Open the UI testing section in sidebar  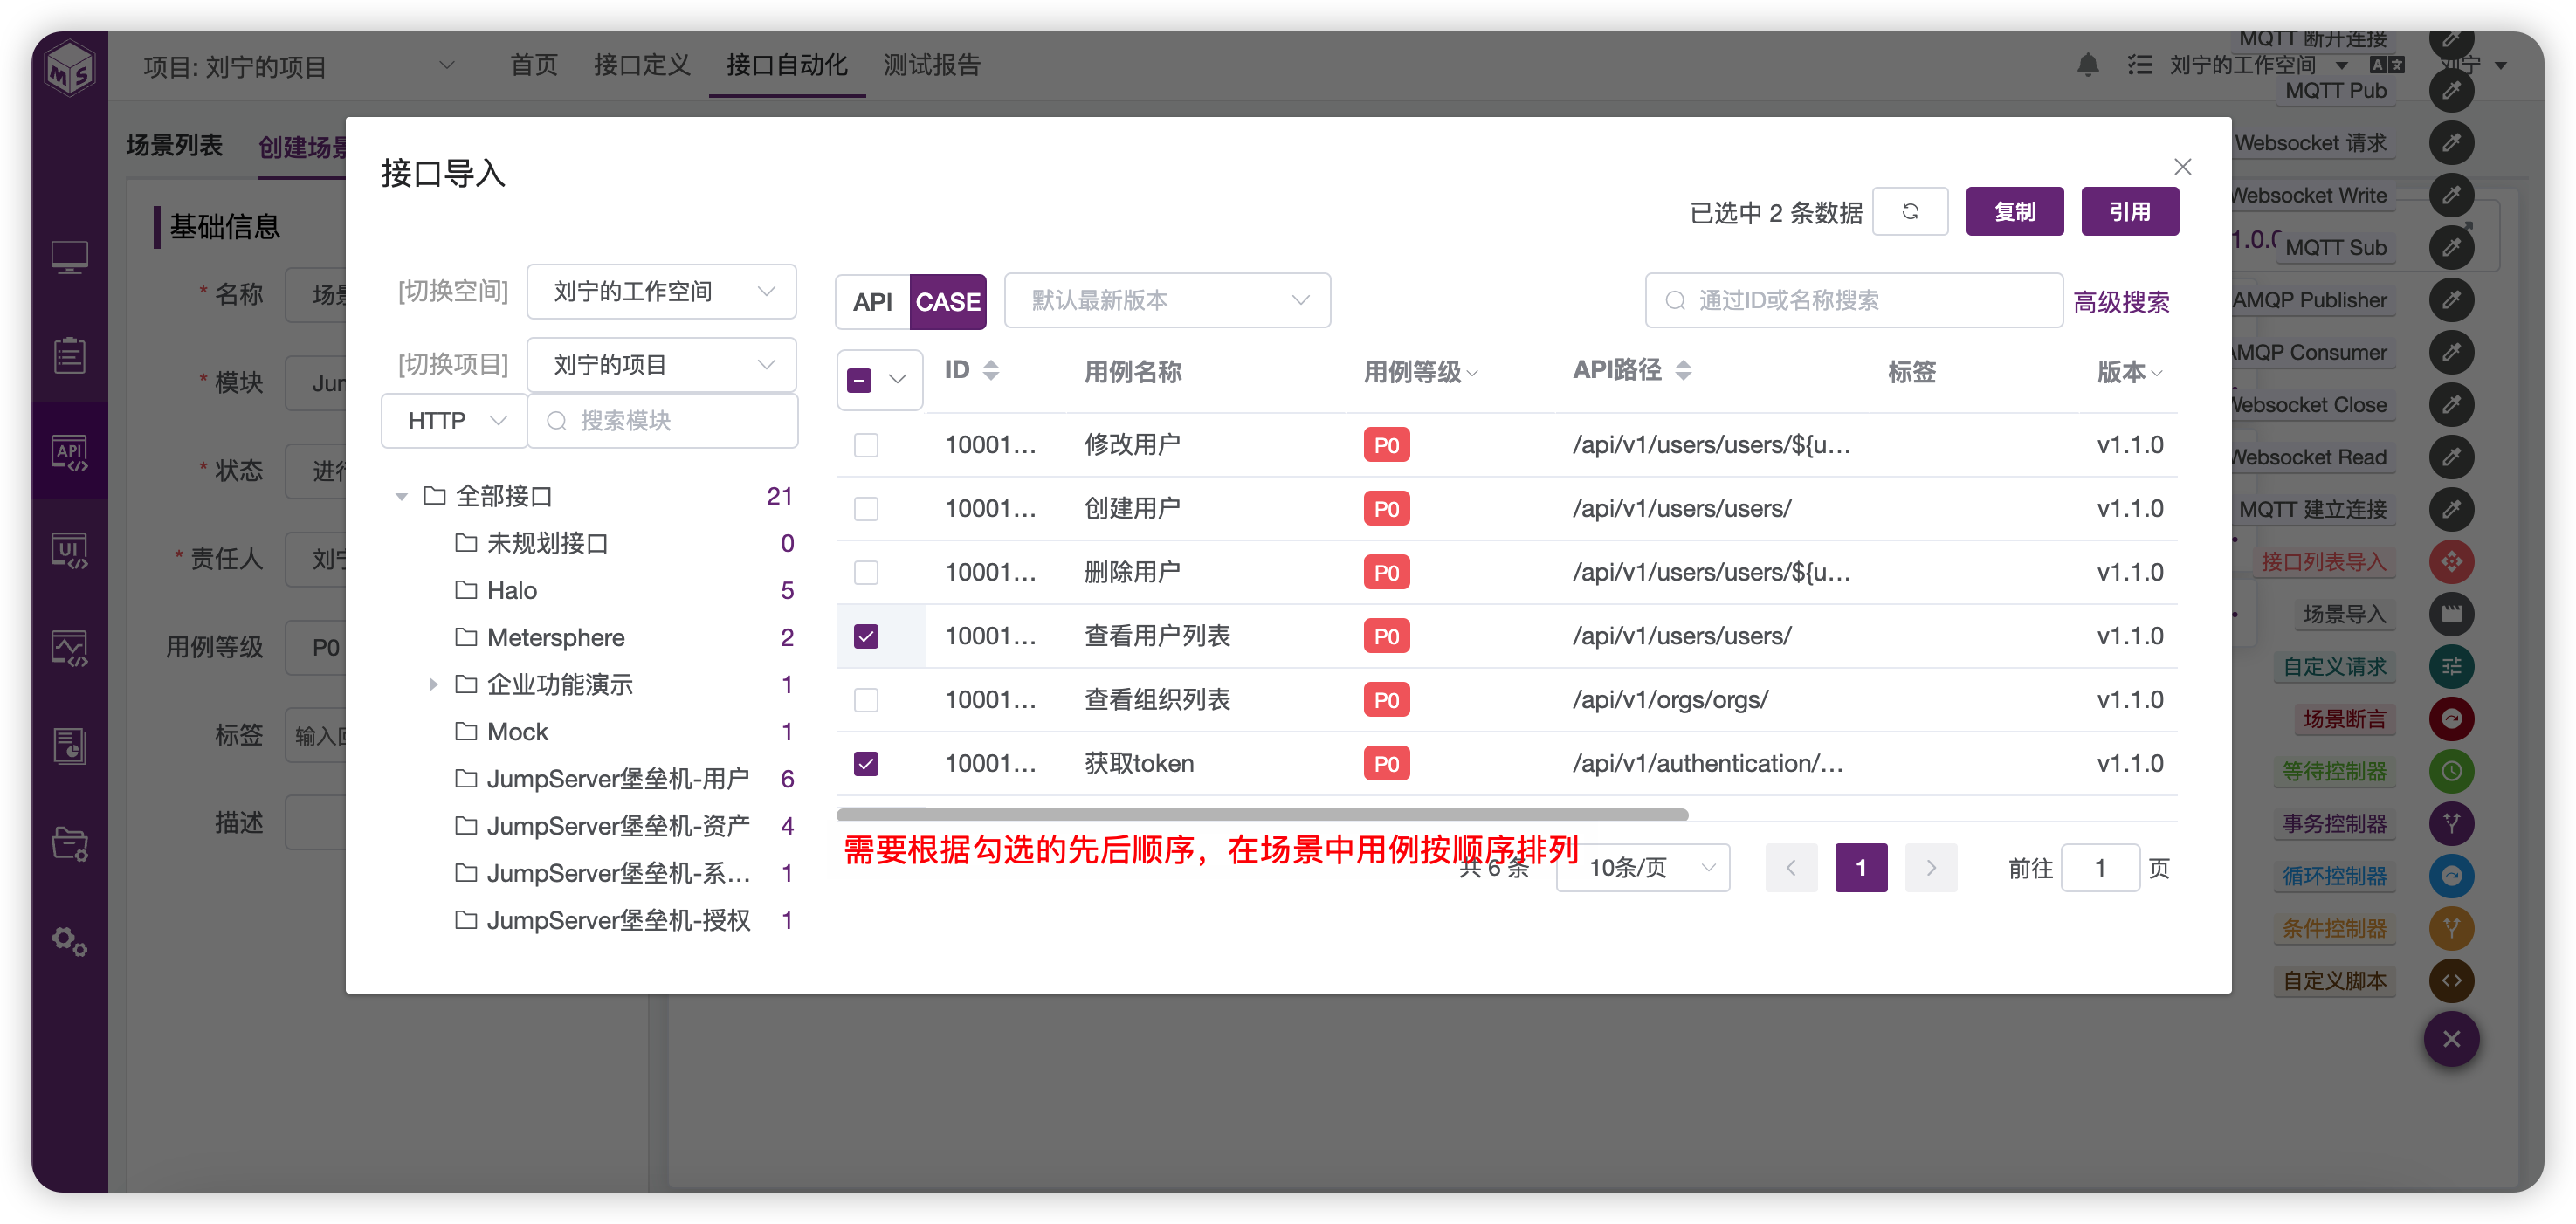tap(69, 549)
